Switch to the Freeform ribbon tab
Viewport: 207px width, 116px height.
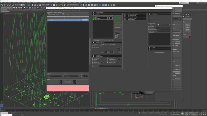click(11, 10)
